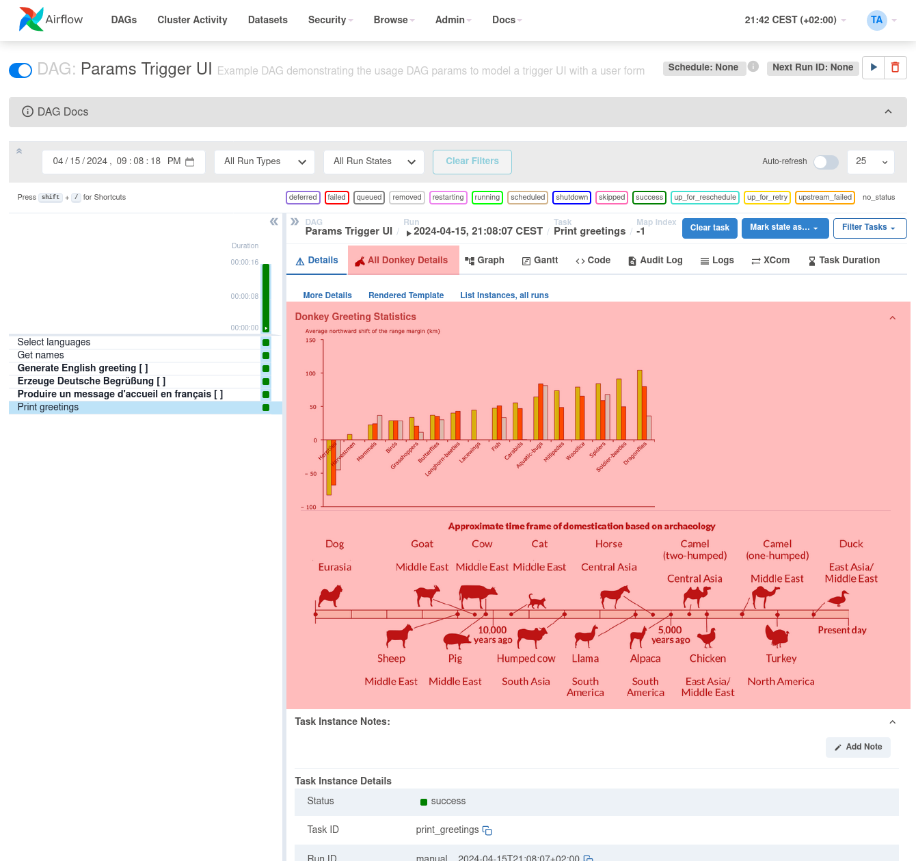Click the green run duration bar
The width and height of the screenshot is (916, 861).
point(266,297)
